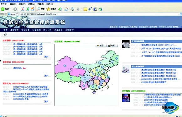
Task: Open 081128卢司长 document link
Action: 30,87
